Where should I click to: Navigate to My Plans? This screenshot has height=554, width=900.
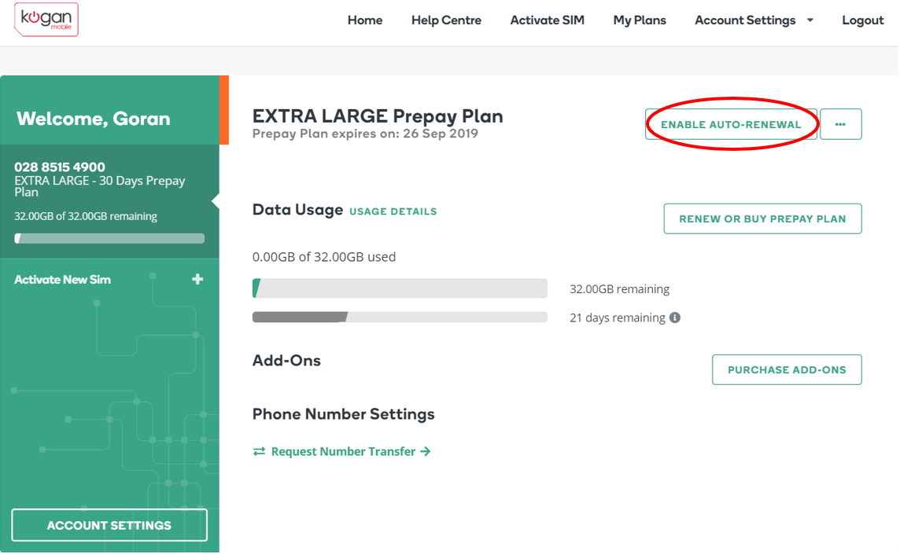coord(640,20)
